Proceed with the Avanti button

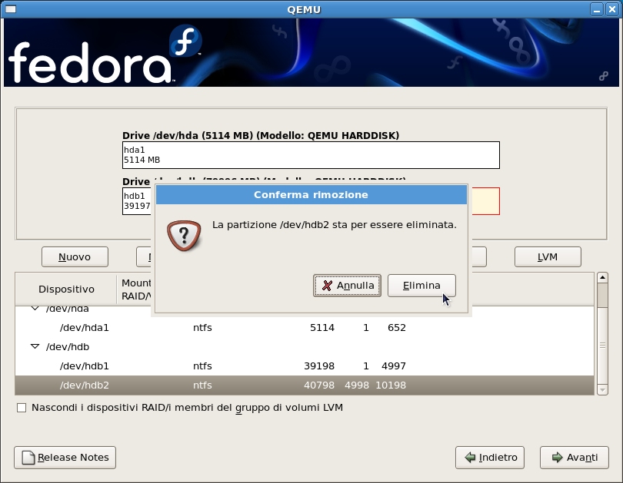coord(574,458)
